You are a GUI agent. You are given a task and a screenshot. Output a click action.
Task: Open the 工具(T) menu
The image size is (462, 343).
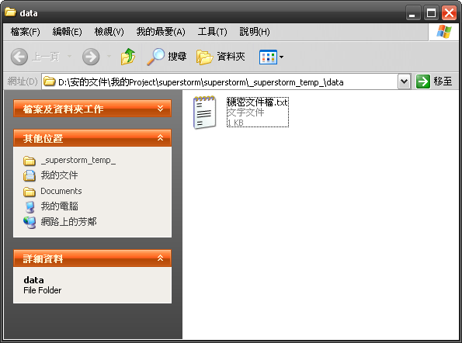pyautogui.click(x=212, y=32)
